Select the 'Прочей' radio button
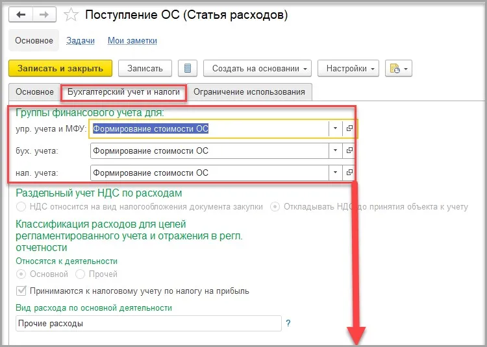Viewport: 487px width, 347px height. (x=81, y=274)
